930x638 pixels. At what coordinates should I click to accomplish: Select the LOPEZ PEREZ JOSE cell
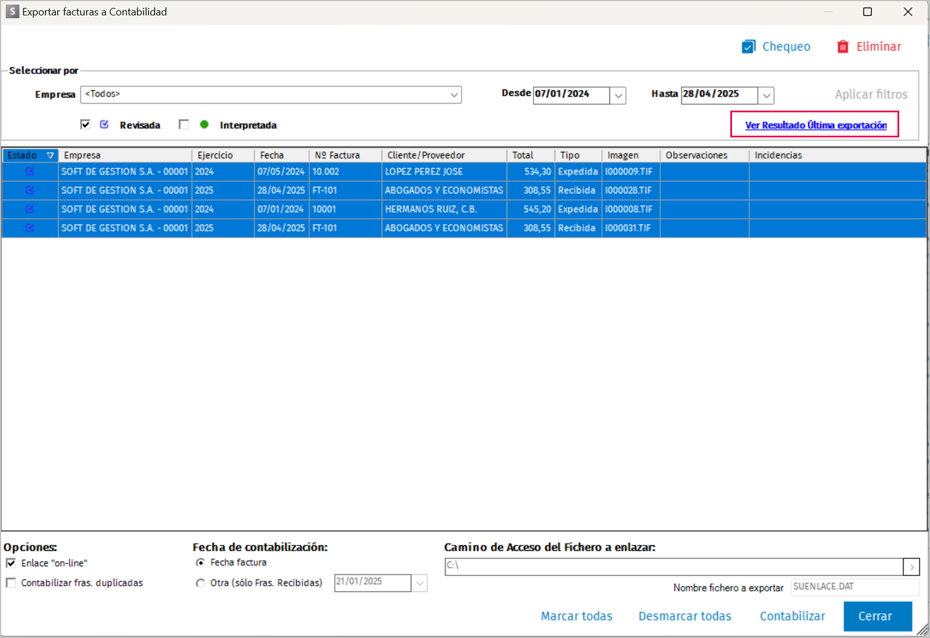coord(444,172)
